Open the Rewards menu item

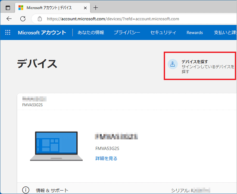point(195,33)
